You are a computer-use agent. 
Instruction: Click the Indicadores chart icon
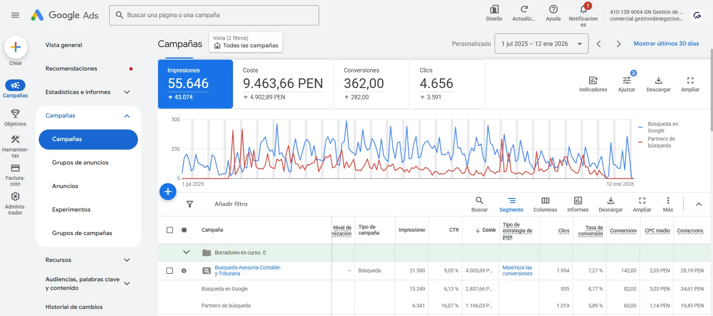(x=593, y=81)
